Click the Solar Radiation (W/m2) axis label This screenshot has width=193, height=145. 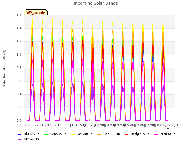(4, 69)
